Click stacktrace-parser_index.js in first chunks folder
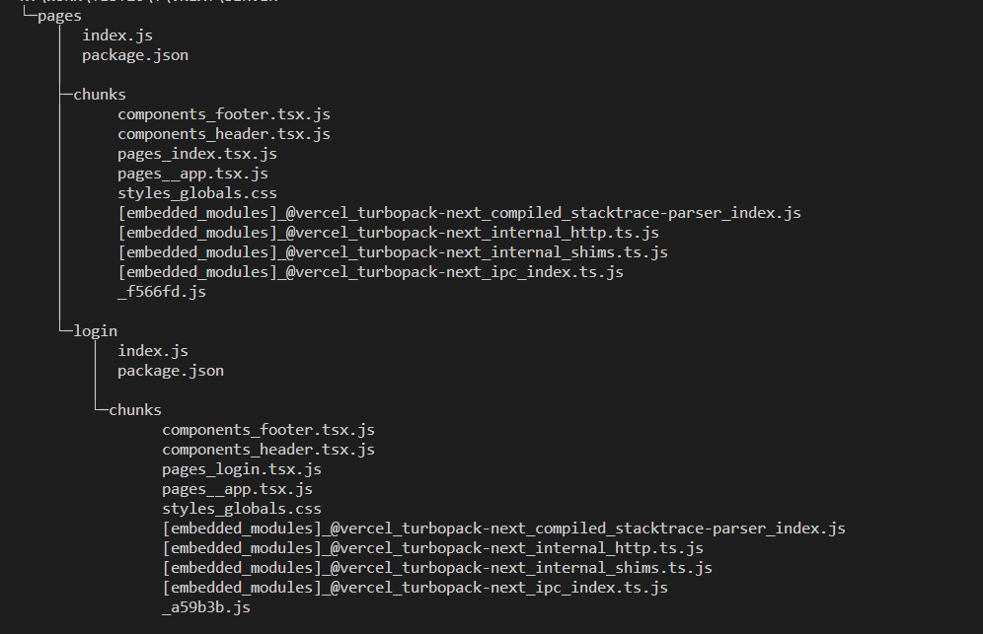 point(460,213)
